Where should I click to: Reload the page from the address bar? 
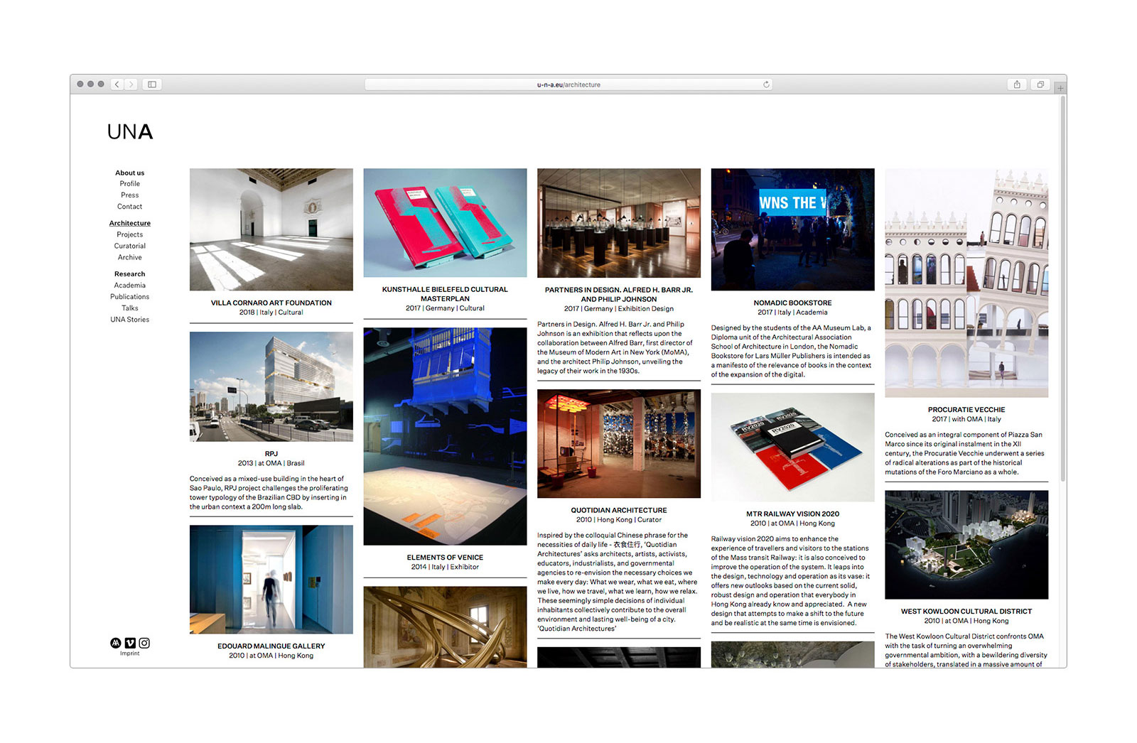tap(766, 85)
